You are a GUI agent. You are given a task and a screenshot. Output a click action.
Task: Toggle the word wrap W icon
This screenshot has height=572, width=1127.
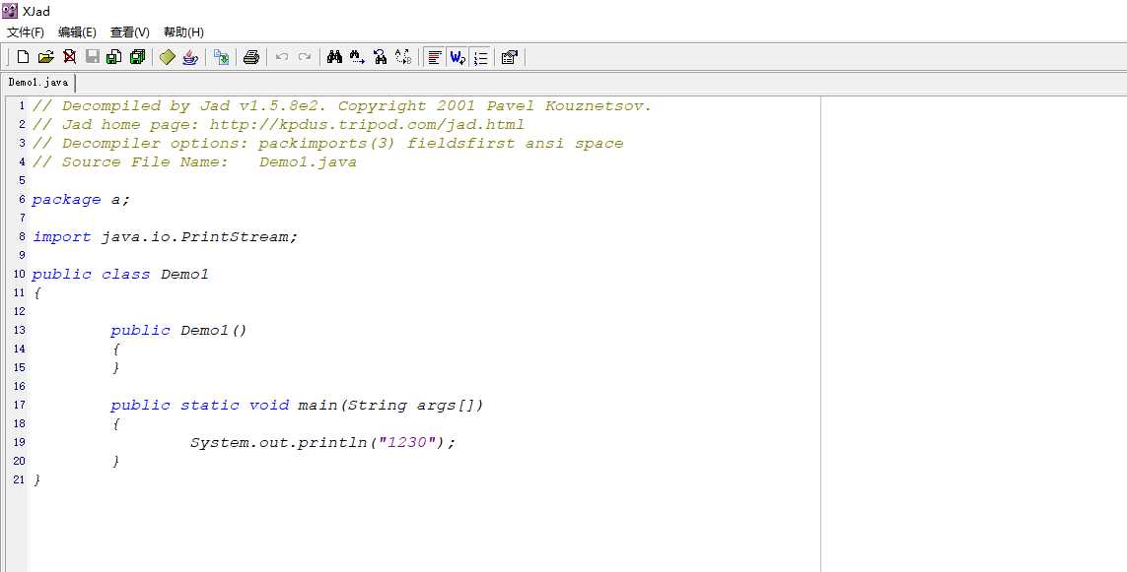tap(458, 57)
